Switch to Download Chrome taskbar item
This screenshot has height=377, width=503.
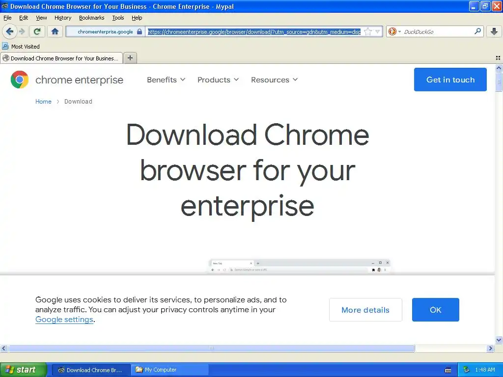click(91, 370)
